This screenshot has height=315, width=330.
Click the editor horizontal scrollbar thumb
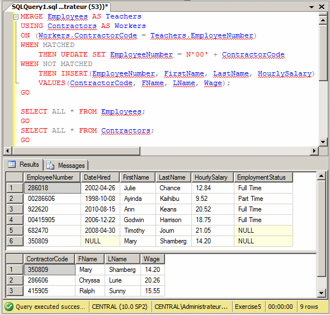pyautogui.click(x=76, y=151)
